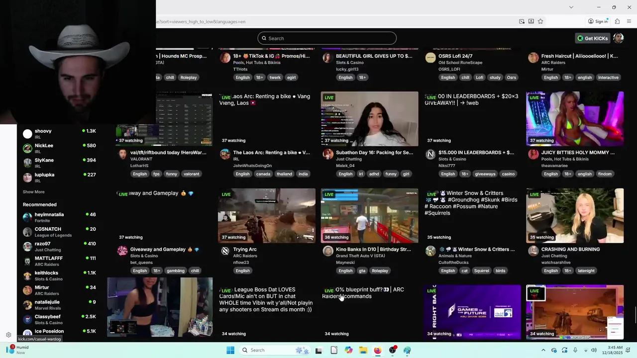Open keithlocks recommended channel

point(59,275)
